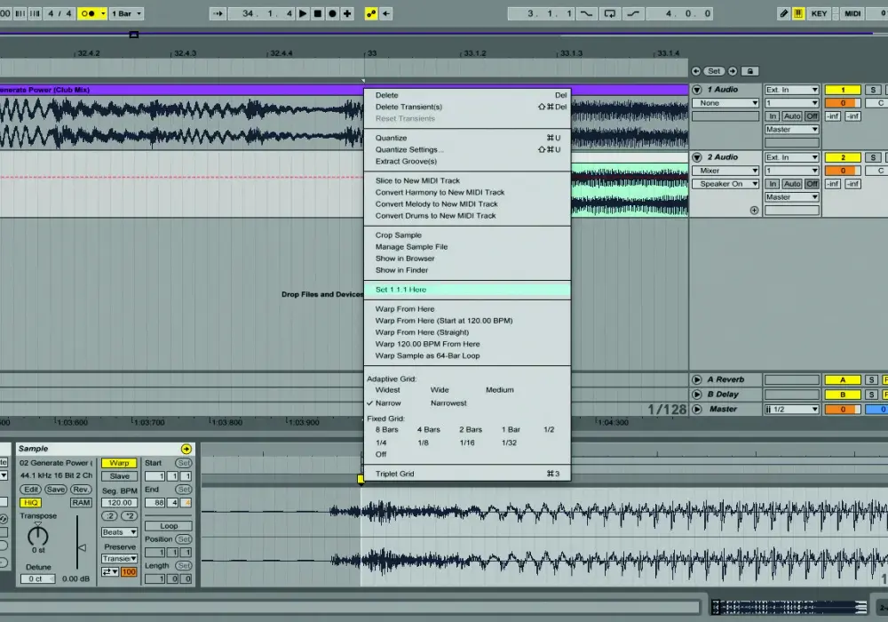Open the quantization 1 Bar dropdown
Viewport: 888px width, 622px height.
coord(126,13)
